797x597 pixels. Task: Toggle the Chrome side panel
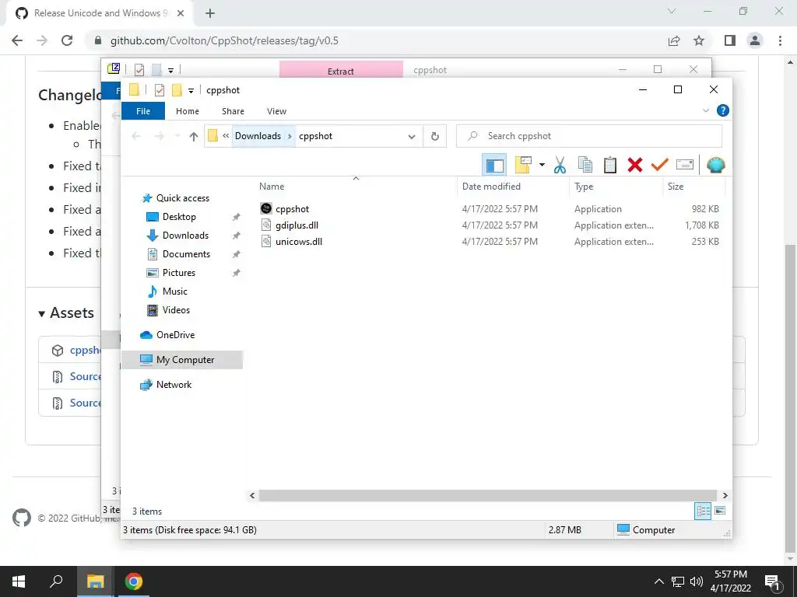click(730, 40)
